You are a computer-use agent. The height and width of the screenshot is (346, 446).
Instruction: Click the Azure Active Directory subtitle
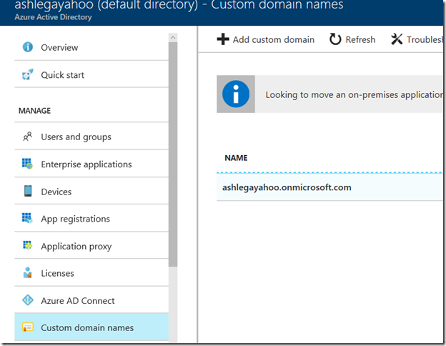point(53,17)
